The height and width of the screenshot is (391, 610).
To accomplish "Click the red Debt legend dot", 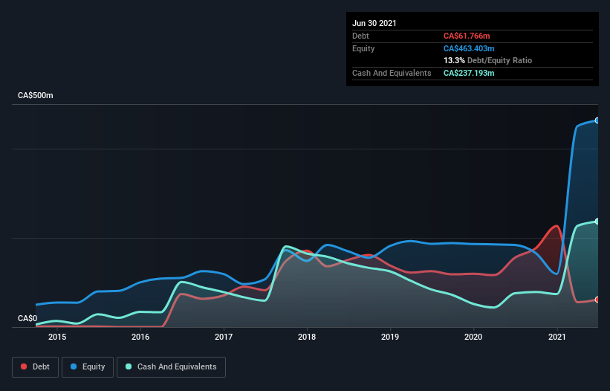I will [24, 366].
